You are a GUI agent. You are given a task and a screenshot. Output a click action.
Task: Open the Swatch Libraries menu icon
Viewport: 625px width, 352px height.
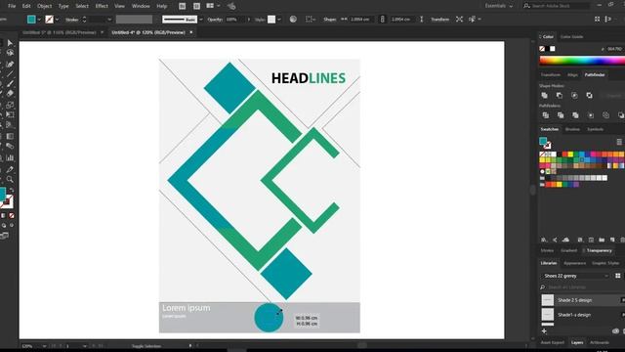(544, 240)
